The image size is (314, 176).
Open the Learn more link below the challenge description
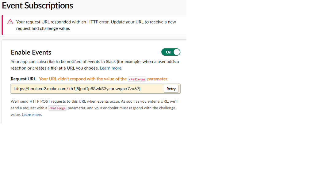(32, 115)
